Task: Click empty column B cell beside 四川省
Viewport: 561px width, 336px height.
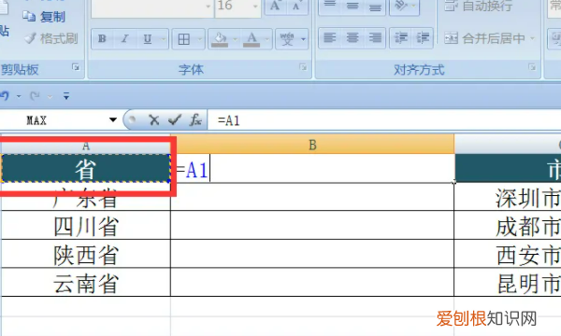Action: coord(312,225)
